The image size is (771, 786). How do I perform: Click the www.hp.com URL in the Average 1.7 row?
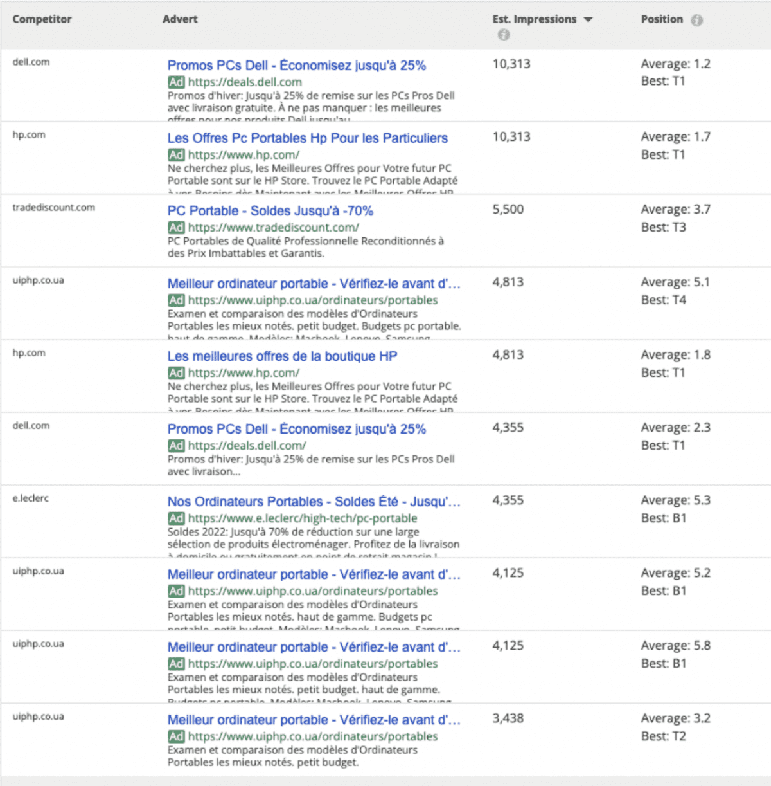[244, 155]
